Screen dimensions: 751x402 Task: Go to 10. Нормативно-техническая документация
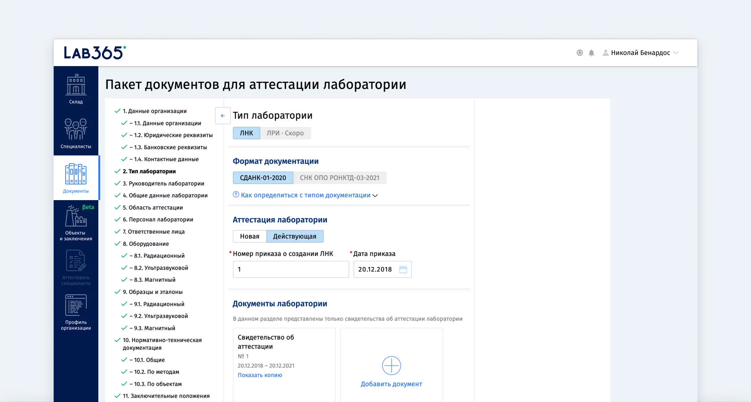click(162, 344)
